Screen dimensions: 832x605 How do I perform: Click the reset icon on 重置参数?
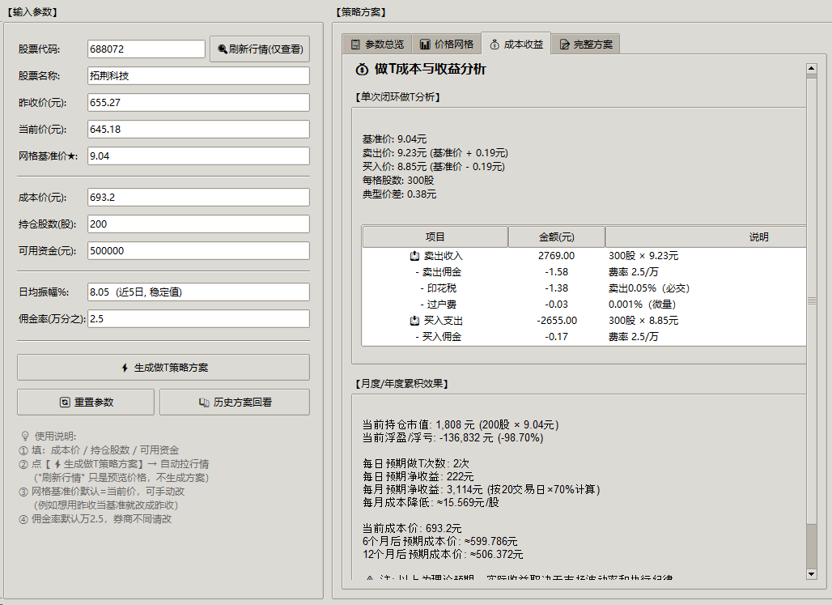pos(65,403)
